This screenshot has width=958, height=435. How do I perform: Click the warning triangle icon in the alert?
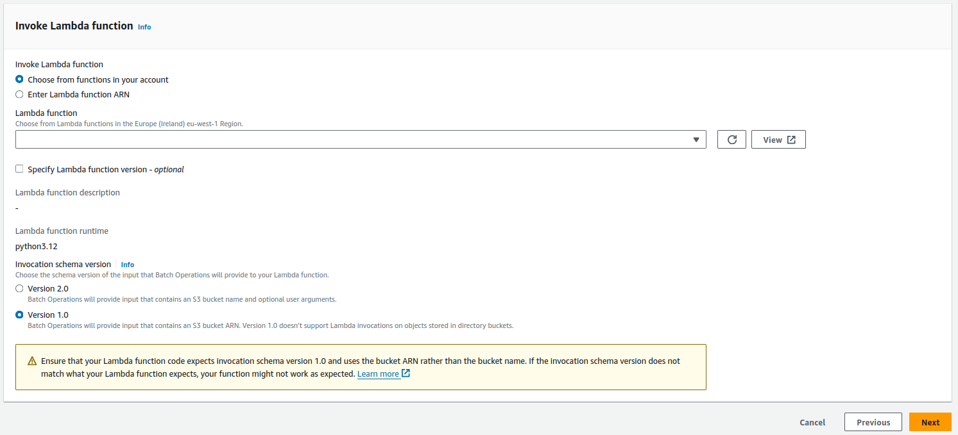click(32, 361)
